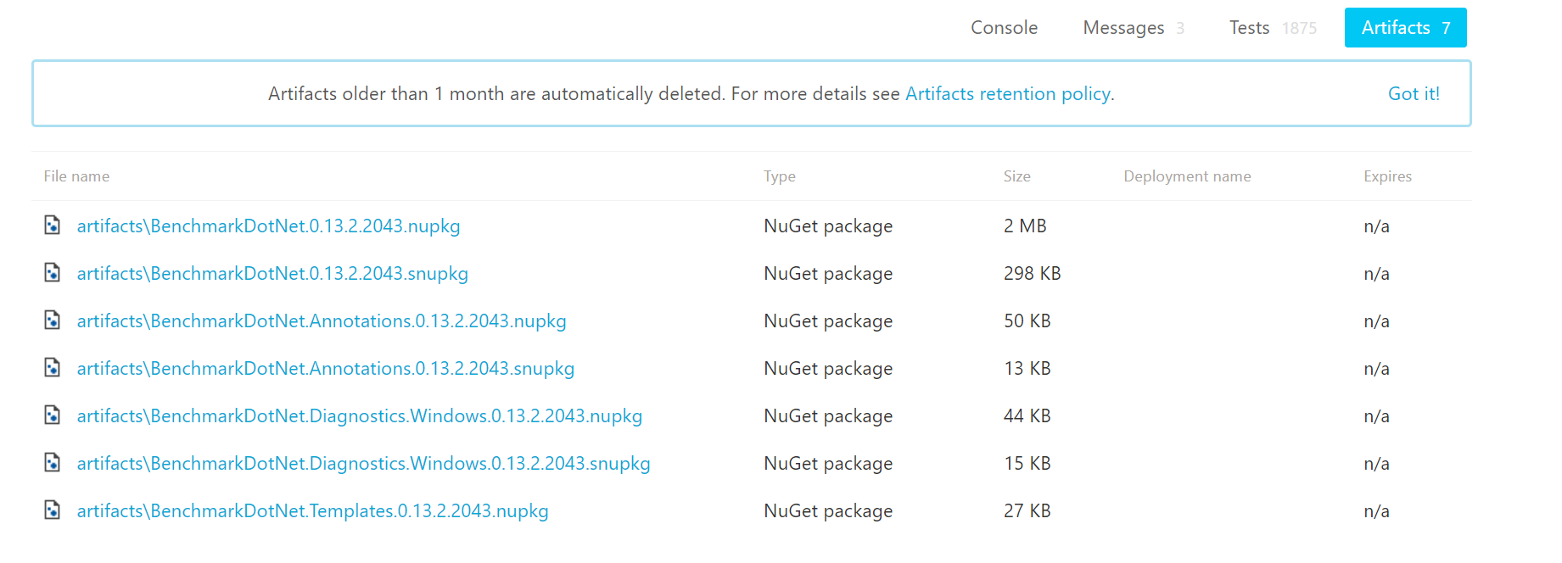Click file icon beside Diagnostics.Windows snupkg
The image size is (1562, 563).
click(x=53, y=463)
